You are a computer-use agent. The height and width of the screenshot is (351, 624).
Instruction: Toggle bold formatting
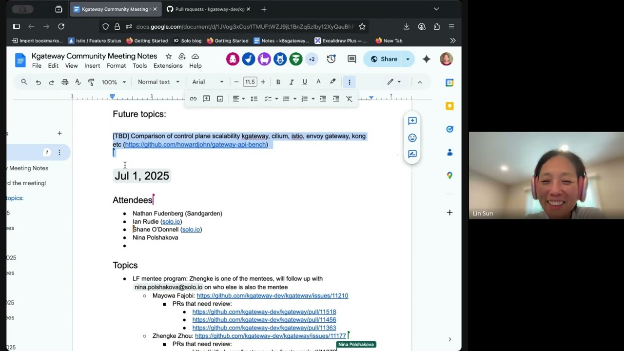coord(278,82)
